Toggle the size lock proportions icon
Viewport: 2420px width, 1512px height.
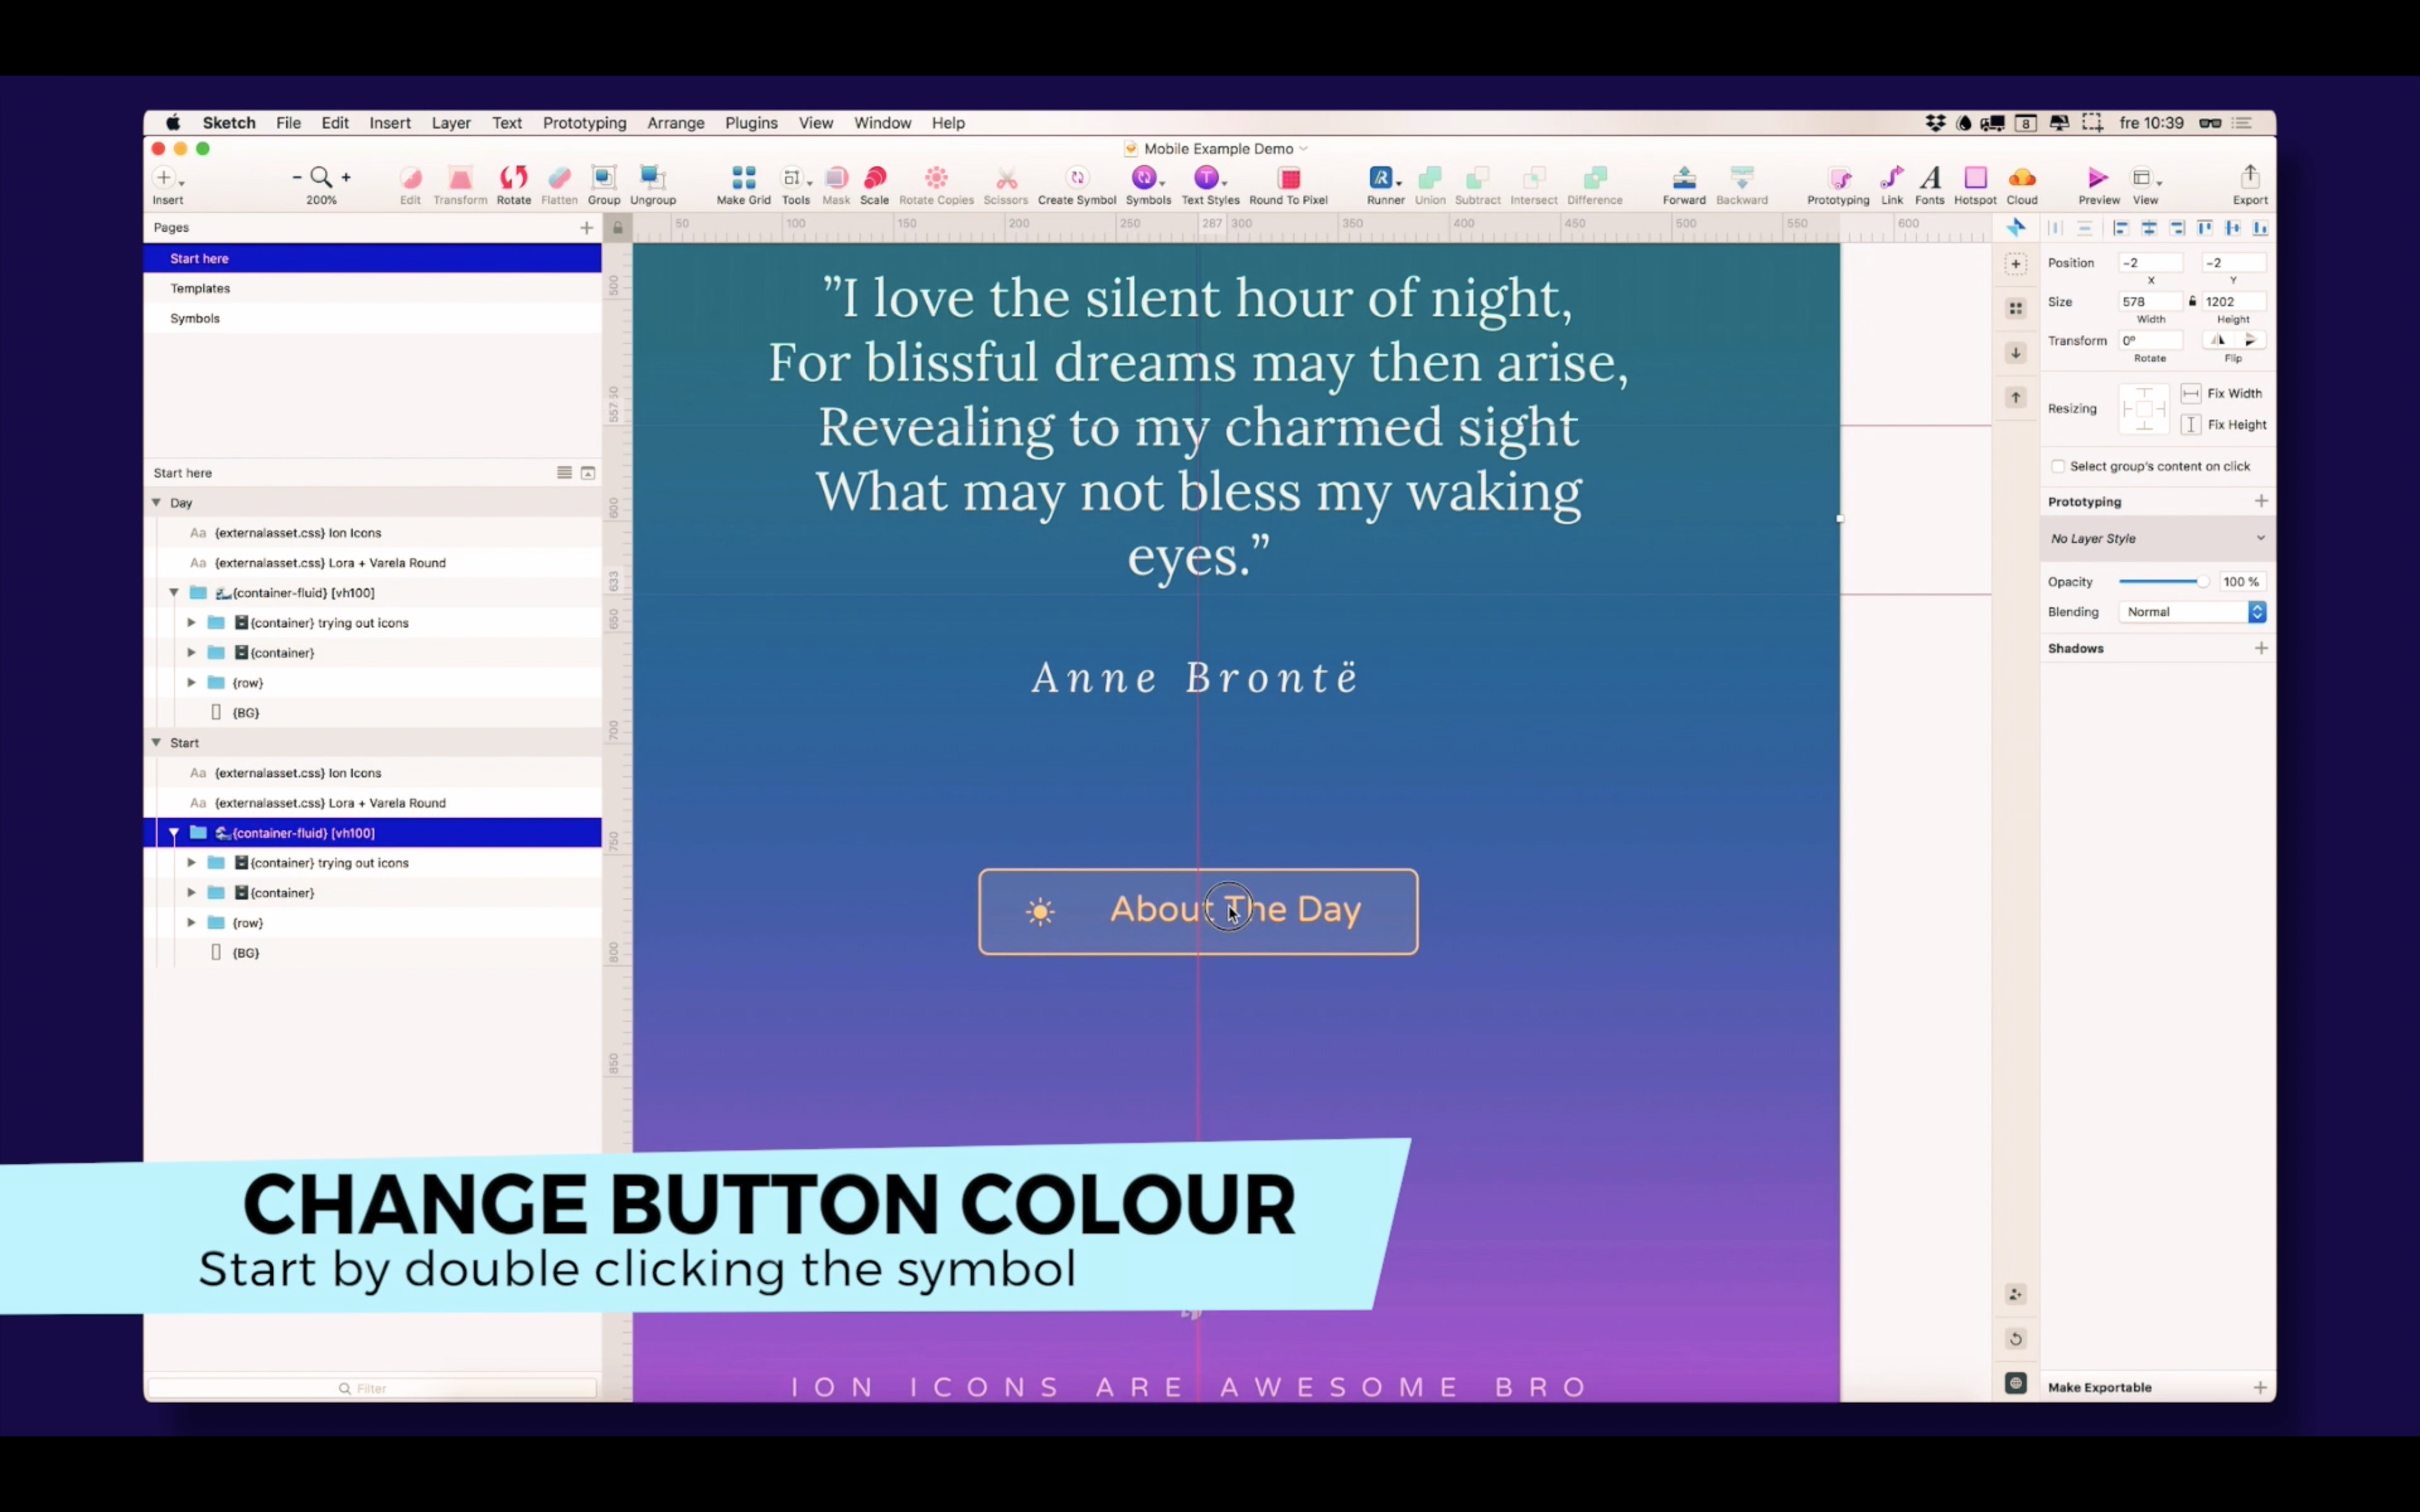coord(2192,301)
